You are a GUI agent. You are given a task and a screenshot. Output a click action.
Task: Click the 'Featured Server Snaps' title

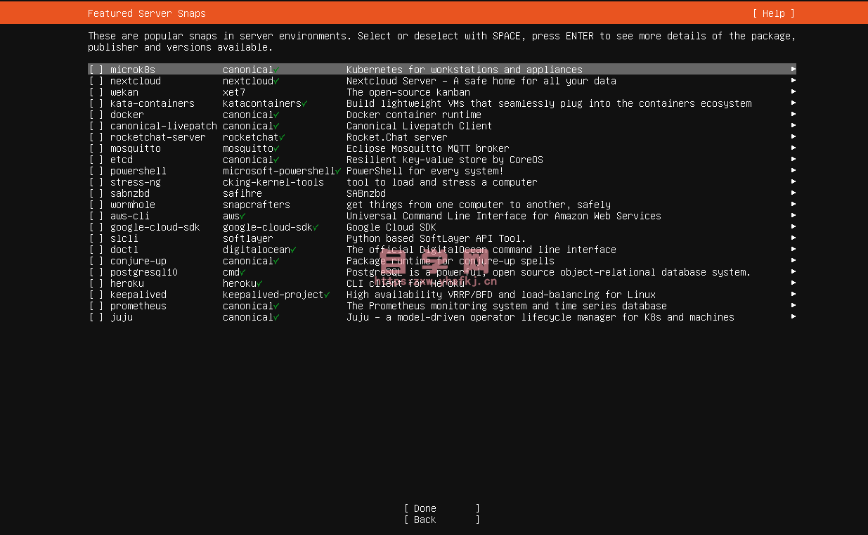click(147, 13)
